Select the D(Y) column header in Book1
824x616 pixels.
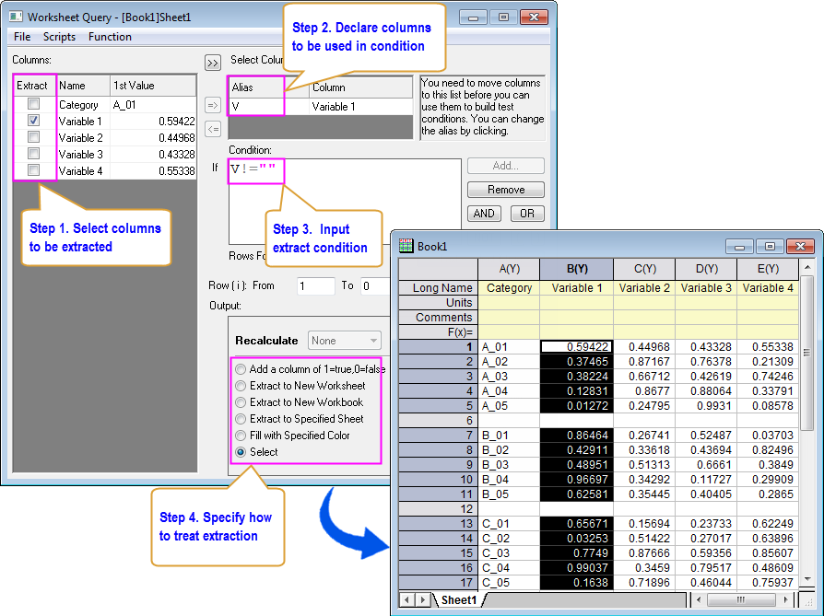click(706, 269)
